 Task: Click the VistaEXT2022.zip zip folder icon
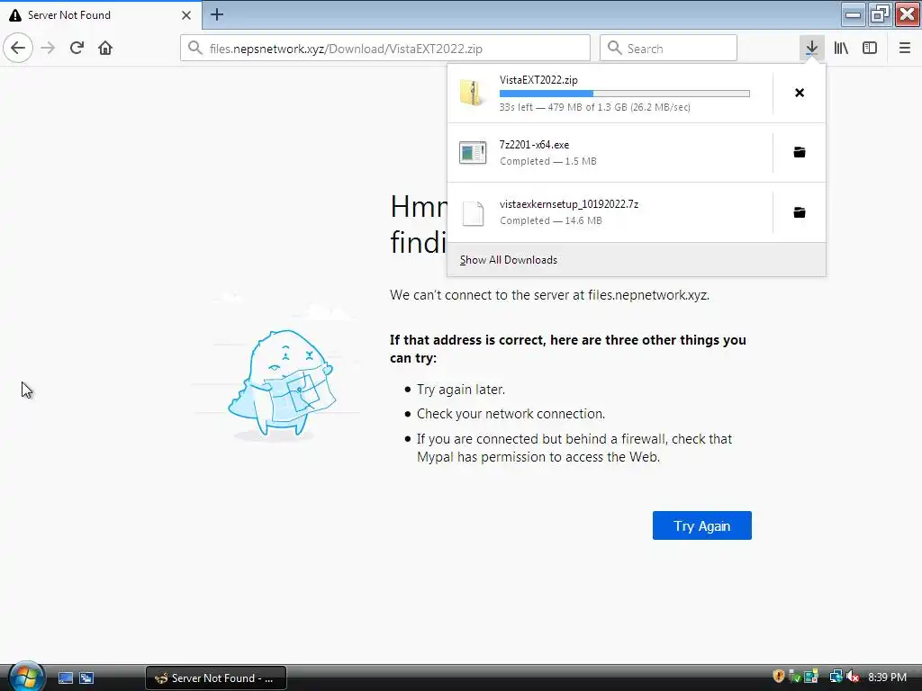(472, 93)
